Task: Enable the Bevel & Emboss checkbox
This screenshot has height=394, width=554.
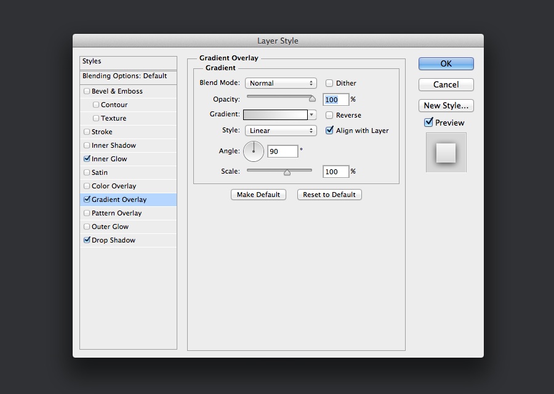Action: coord(87,91)
